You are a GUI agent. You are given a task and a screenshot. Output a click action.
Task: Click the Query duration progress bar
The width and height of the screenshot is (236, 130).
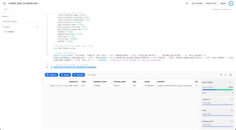[x=218, y=90]
